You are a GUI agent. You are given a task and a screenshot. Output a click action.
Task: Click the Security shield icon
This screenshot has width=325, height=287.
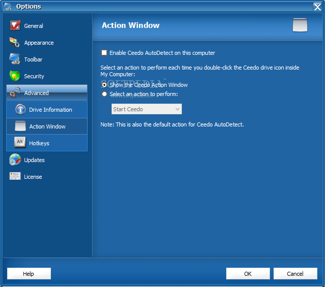[14, 76]
